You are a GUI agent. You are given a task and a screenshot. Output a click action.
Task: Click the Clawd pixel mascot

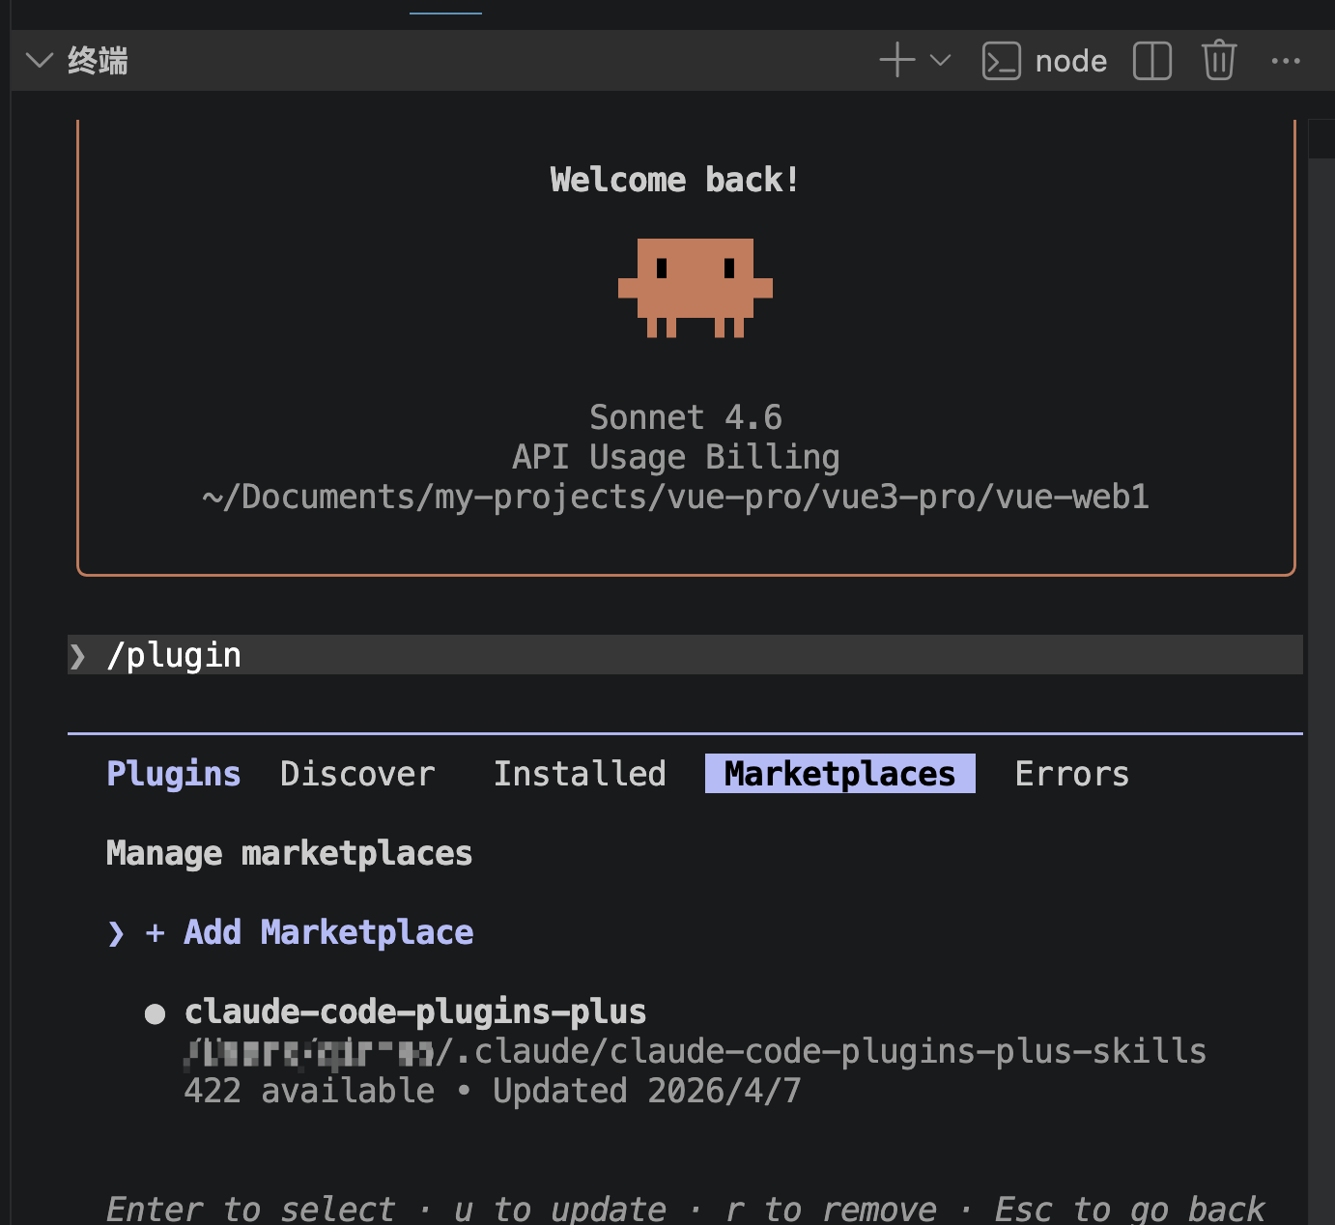[696, 288]
